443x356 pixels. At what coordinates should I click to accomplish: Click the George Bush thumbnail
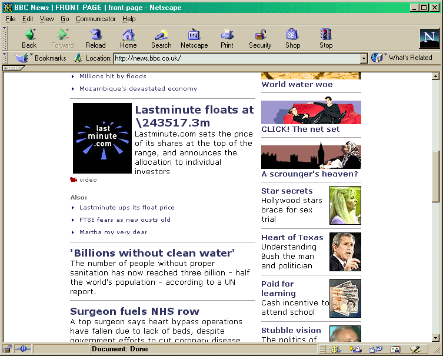point(345,252)
